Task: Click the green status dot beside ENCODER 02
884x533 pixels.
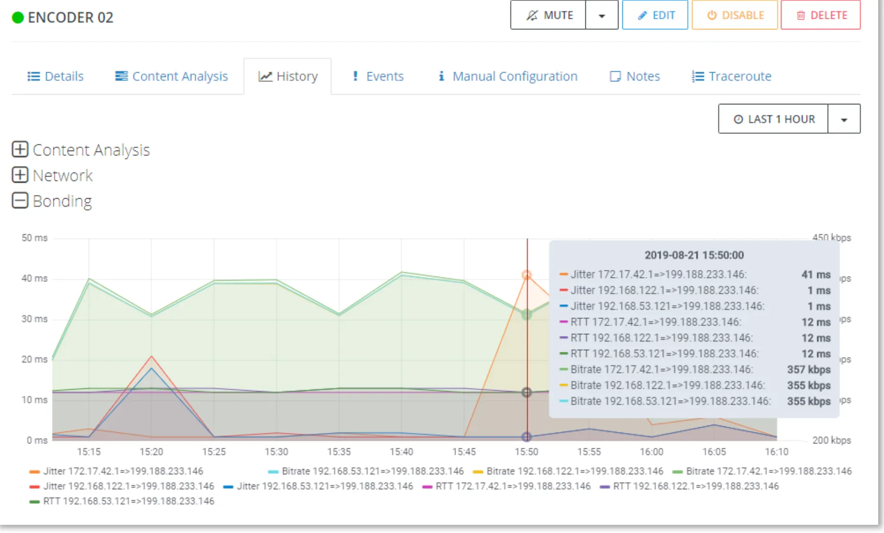Action: [18, 18]
